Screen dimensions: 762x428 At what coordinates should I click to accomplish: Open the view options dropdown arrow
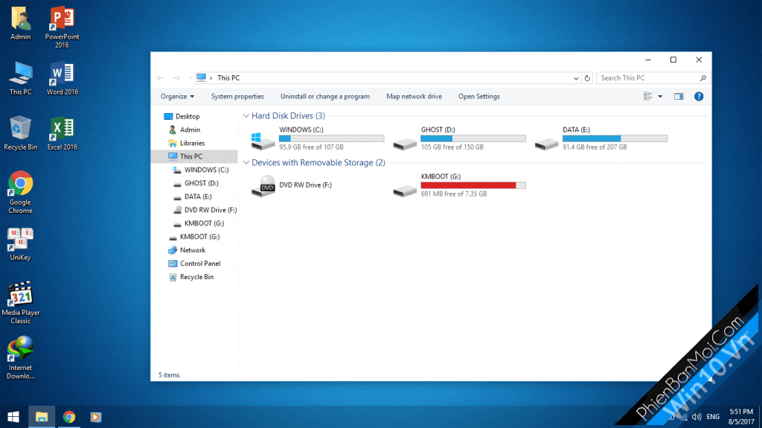(660, 96)
